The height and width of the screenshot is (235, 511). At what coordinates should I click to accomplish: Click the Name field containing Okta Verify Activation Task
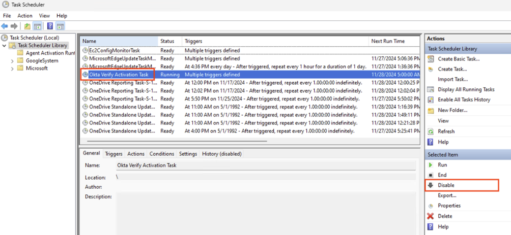click(x=266, y=165)
